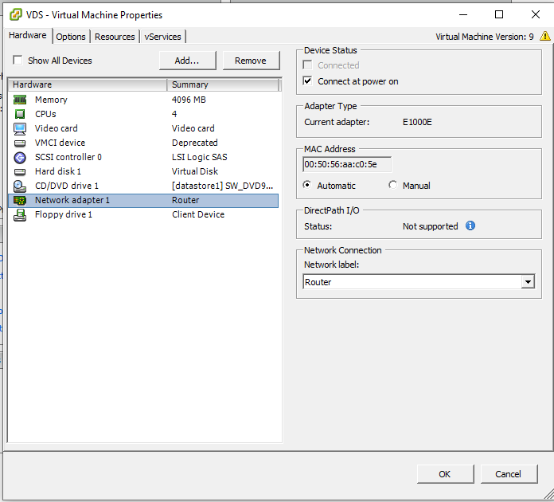Select the Manual MAC address radio button
Viewport: 554px width, 502px height.
pos(393,185)
